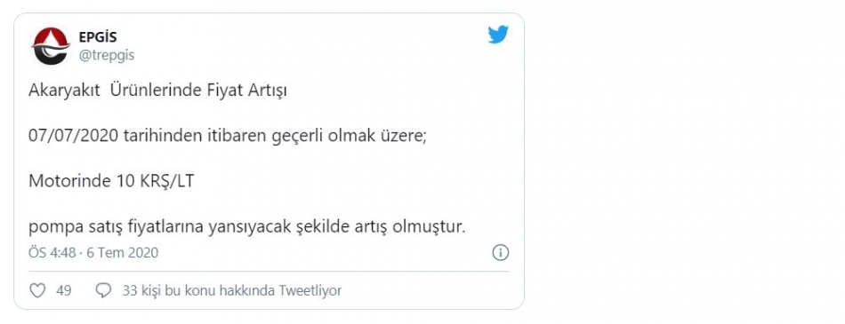Image resolution: width=845 pixels, height=324 pixels.
Task: Click the number 33 beside the reply bubble
Action: pyautogui.click(x=130, y=290)
